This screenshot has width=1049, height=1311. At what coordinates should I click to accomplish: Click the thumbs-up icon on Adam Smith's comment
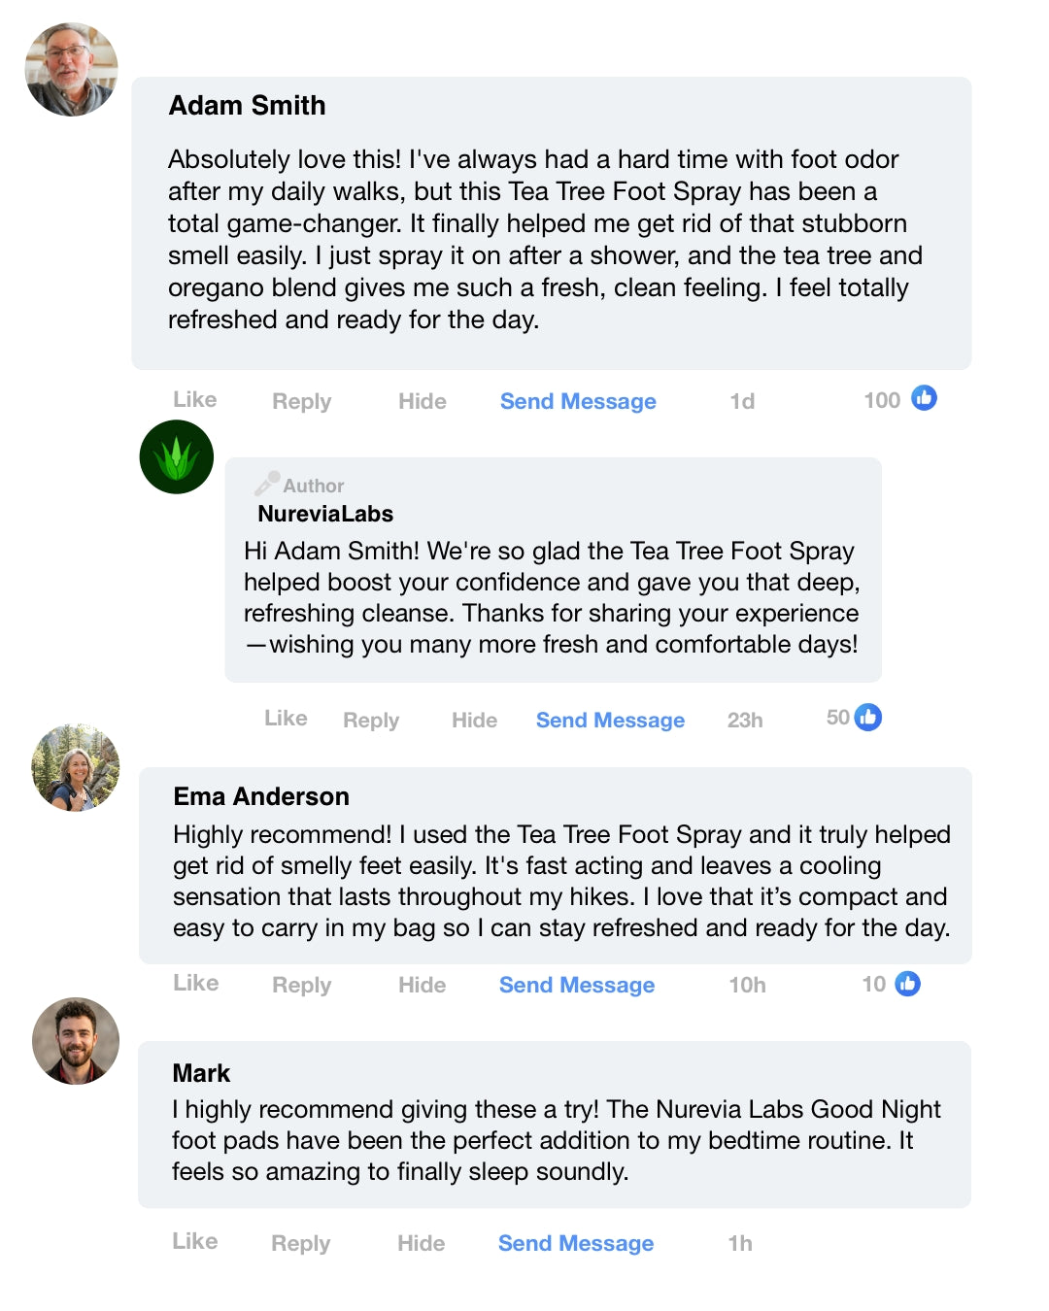(x=924, y=398)
